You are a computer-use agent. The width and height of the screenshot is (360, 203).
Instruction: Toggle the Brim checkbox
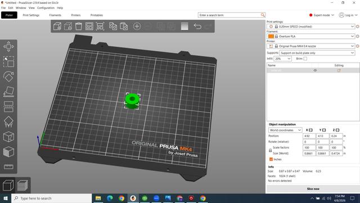(x=305, y=59)
